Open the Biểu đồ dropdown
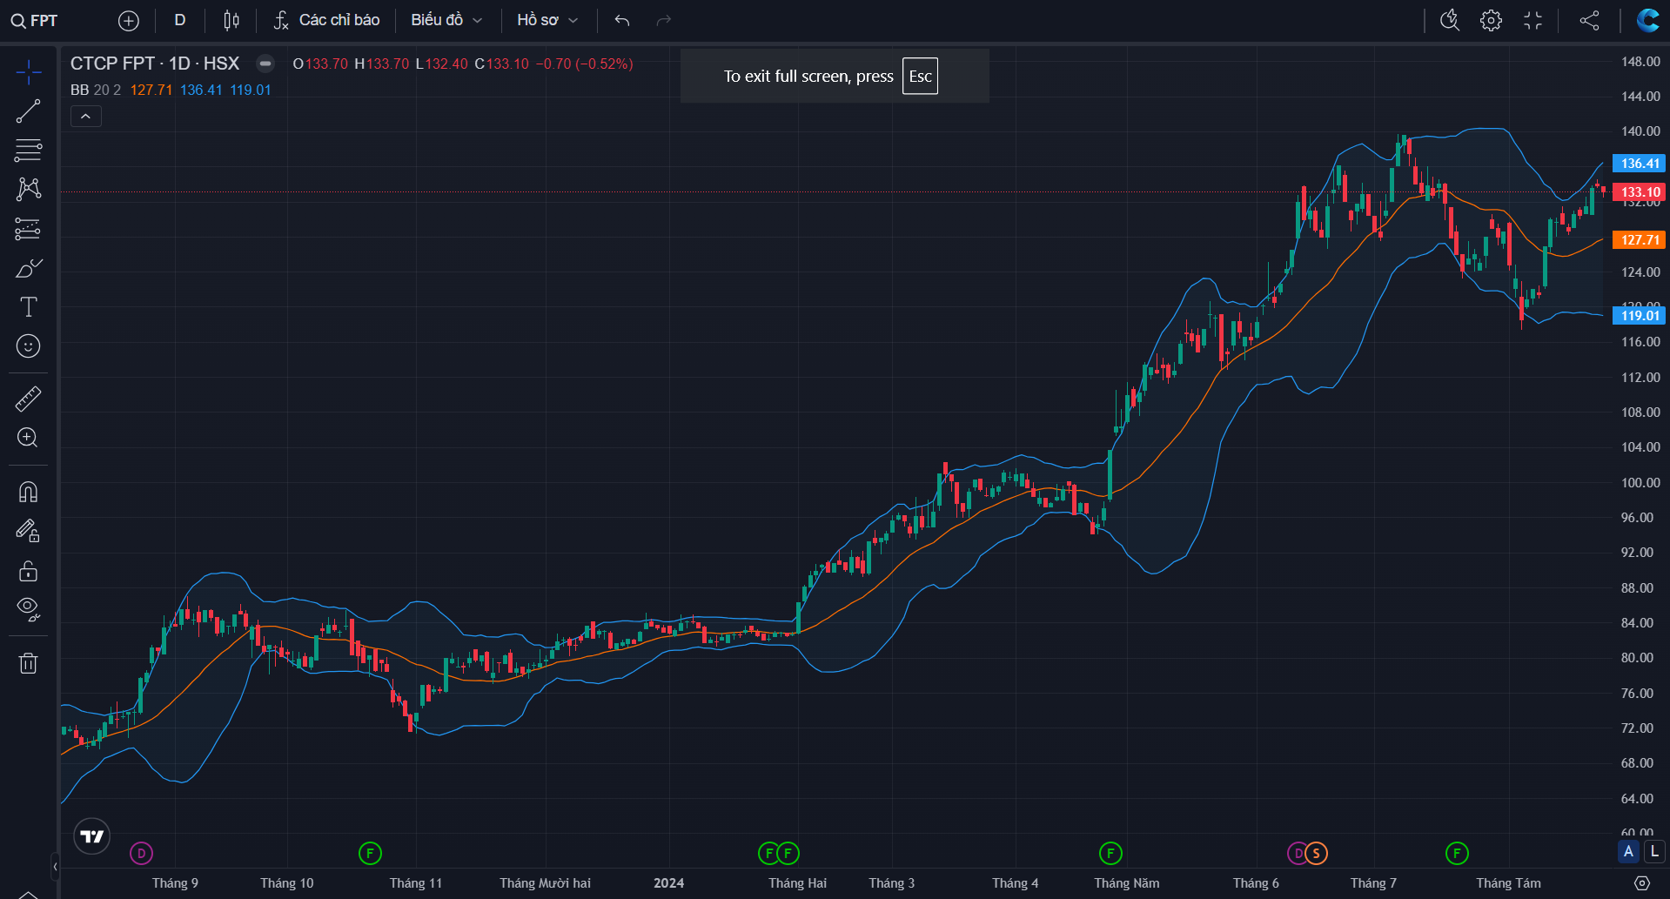The image size is (1670, 899). click(446, 21)
